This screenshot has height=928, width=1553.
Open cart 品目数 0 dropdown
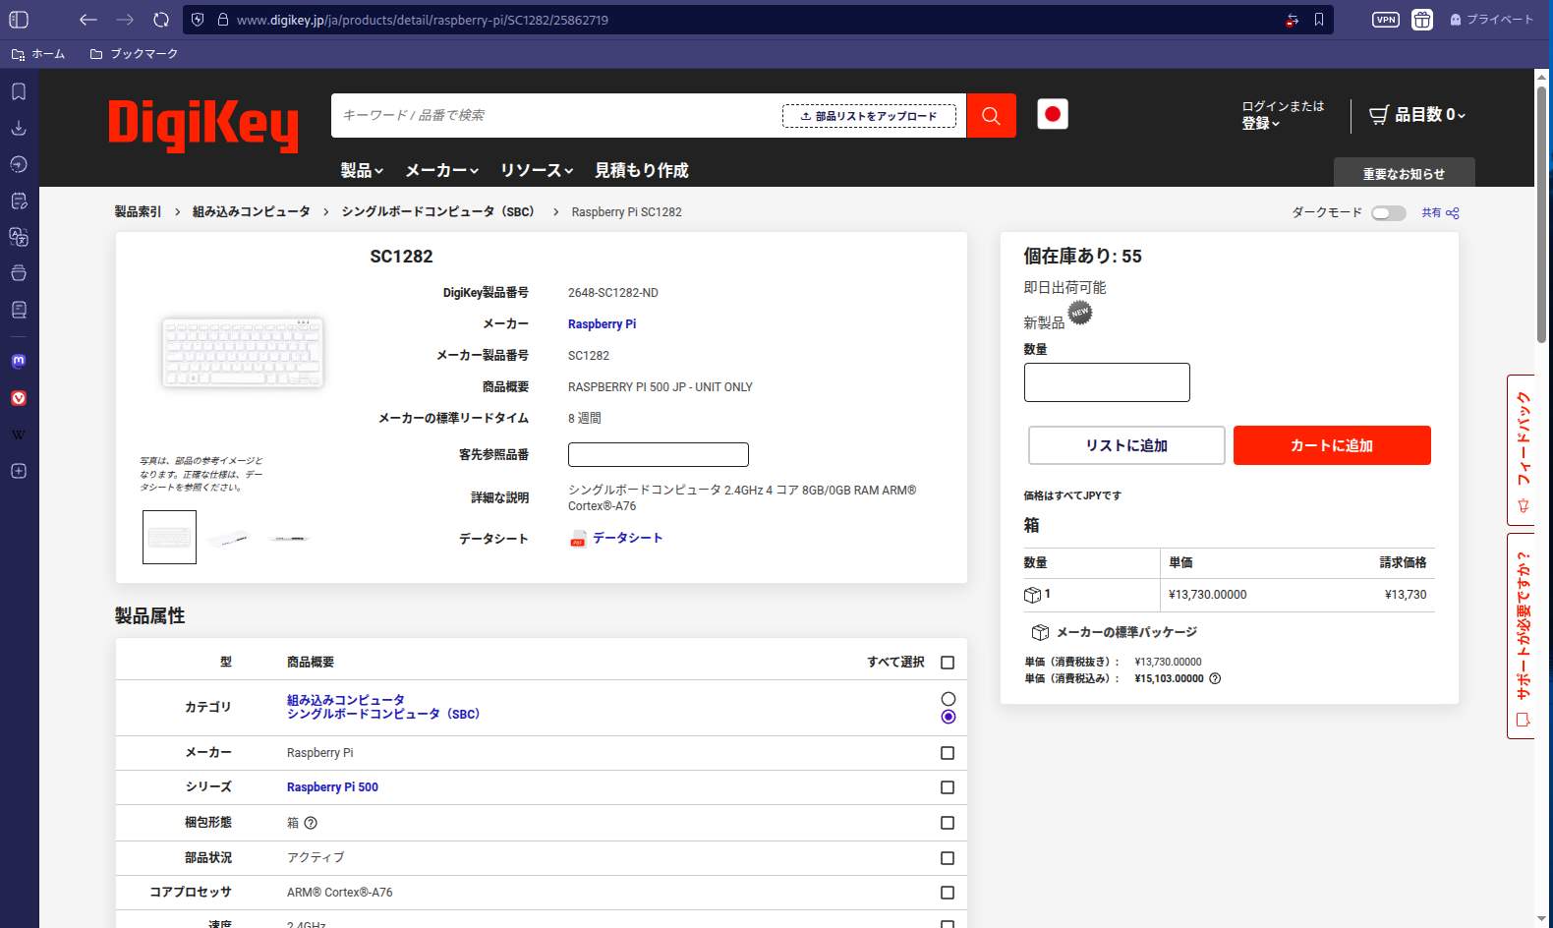click(1417, 115)
